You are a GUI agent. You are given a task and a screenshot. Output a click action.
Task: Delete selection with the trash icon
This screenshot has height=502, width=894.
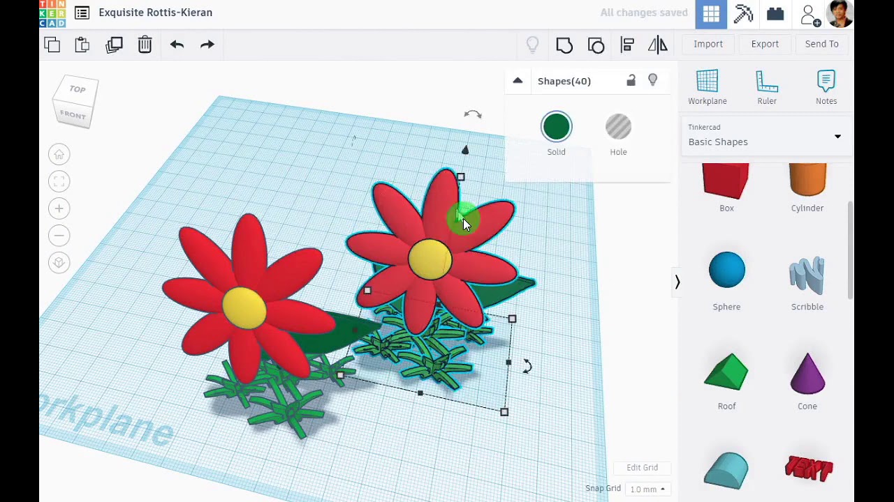coord(145,45)
